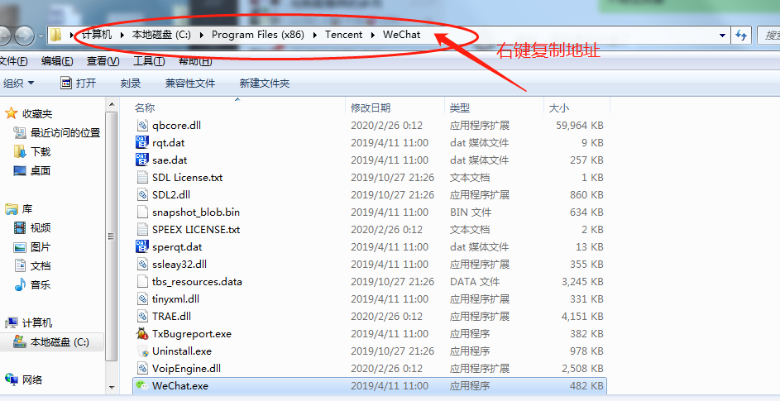The width and height of the screenshot is (780, 401).
Task: Click the TRAE.dll file icon
Action: point(142,317)
